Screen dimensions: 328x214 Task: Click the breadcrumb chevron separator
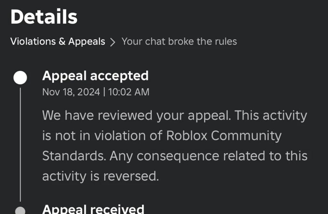click(112, 41)
